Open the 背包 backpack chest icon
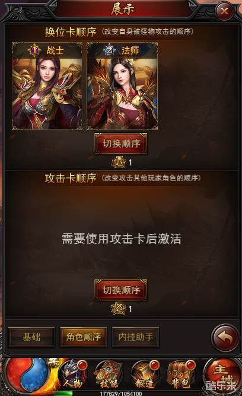The width and height of the screenshot is (242, 396). (x=181, y=375)
